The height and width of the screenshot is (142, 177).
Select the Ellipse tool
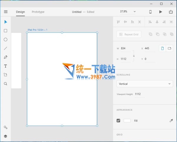point(5,40)
